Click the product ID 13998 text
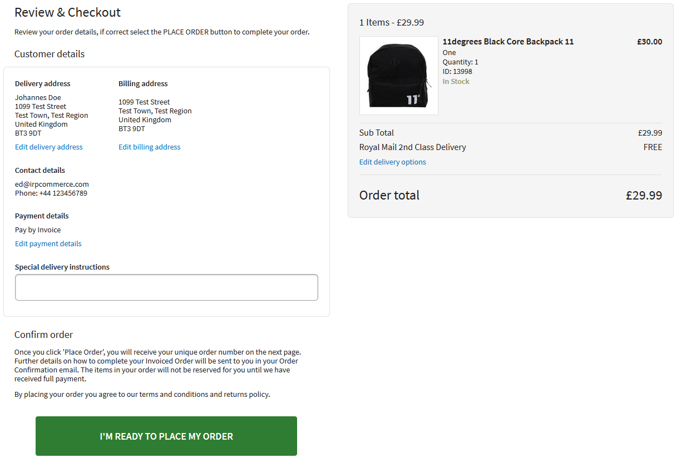Viewport: 676px width, 458px height. pos(457,72)
